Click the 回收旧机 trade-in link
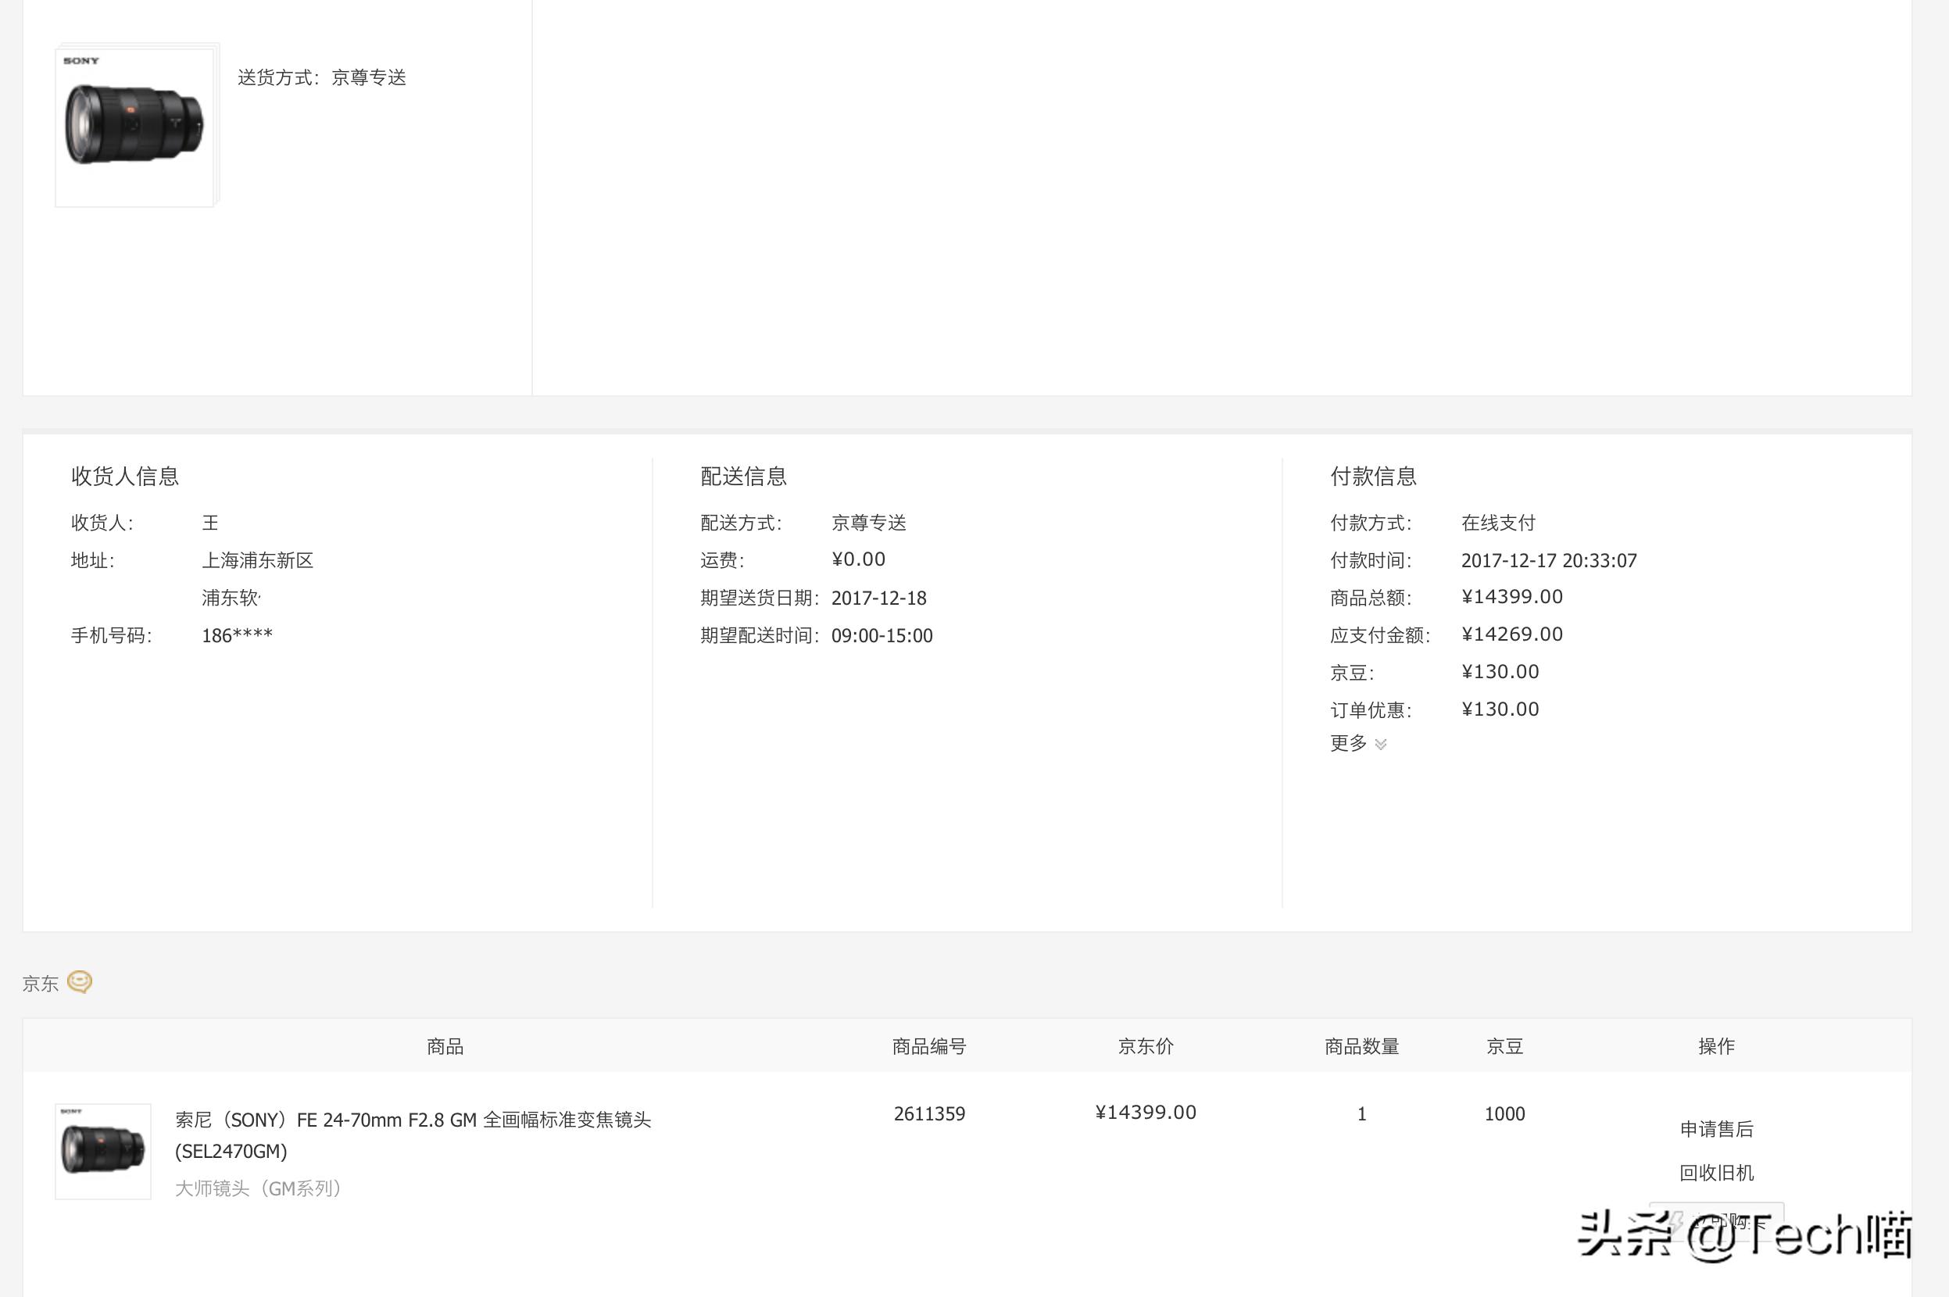 tap(1718, 1172)
